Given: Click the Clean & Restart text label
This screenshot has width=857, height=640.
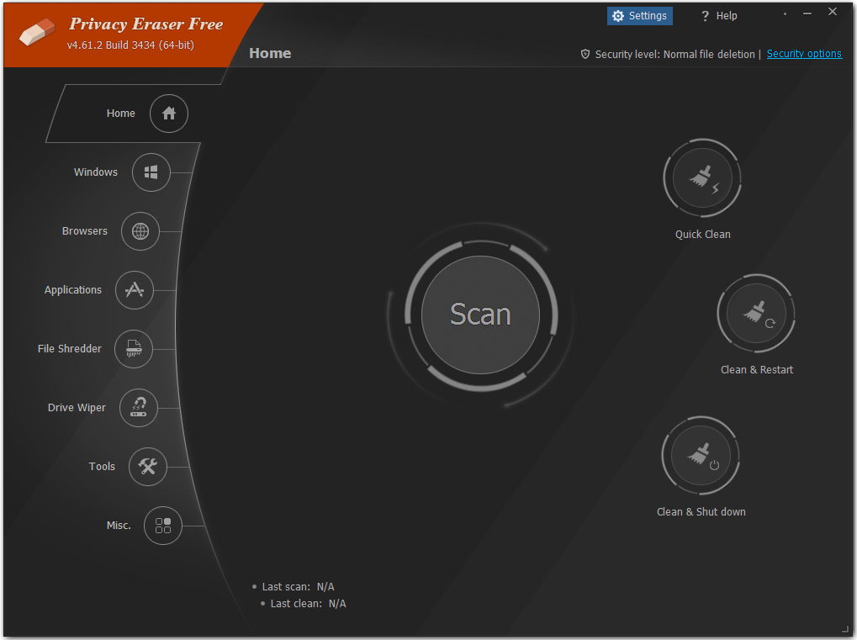Looking at the screenshot, I should [756, 370].
